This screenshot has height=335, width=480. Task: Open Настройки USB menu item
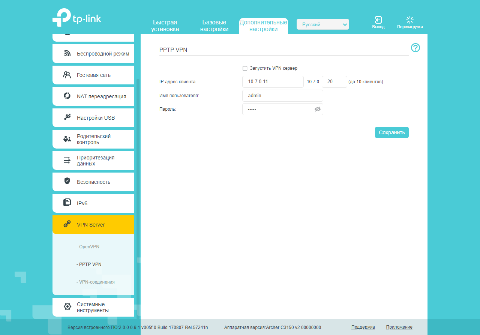[x=93, y=118]
